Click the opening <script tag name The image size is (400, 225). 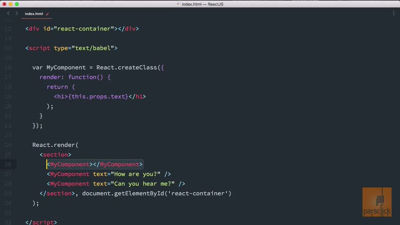(39, 48)
